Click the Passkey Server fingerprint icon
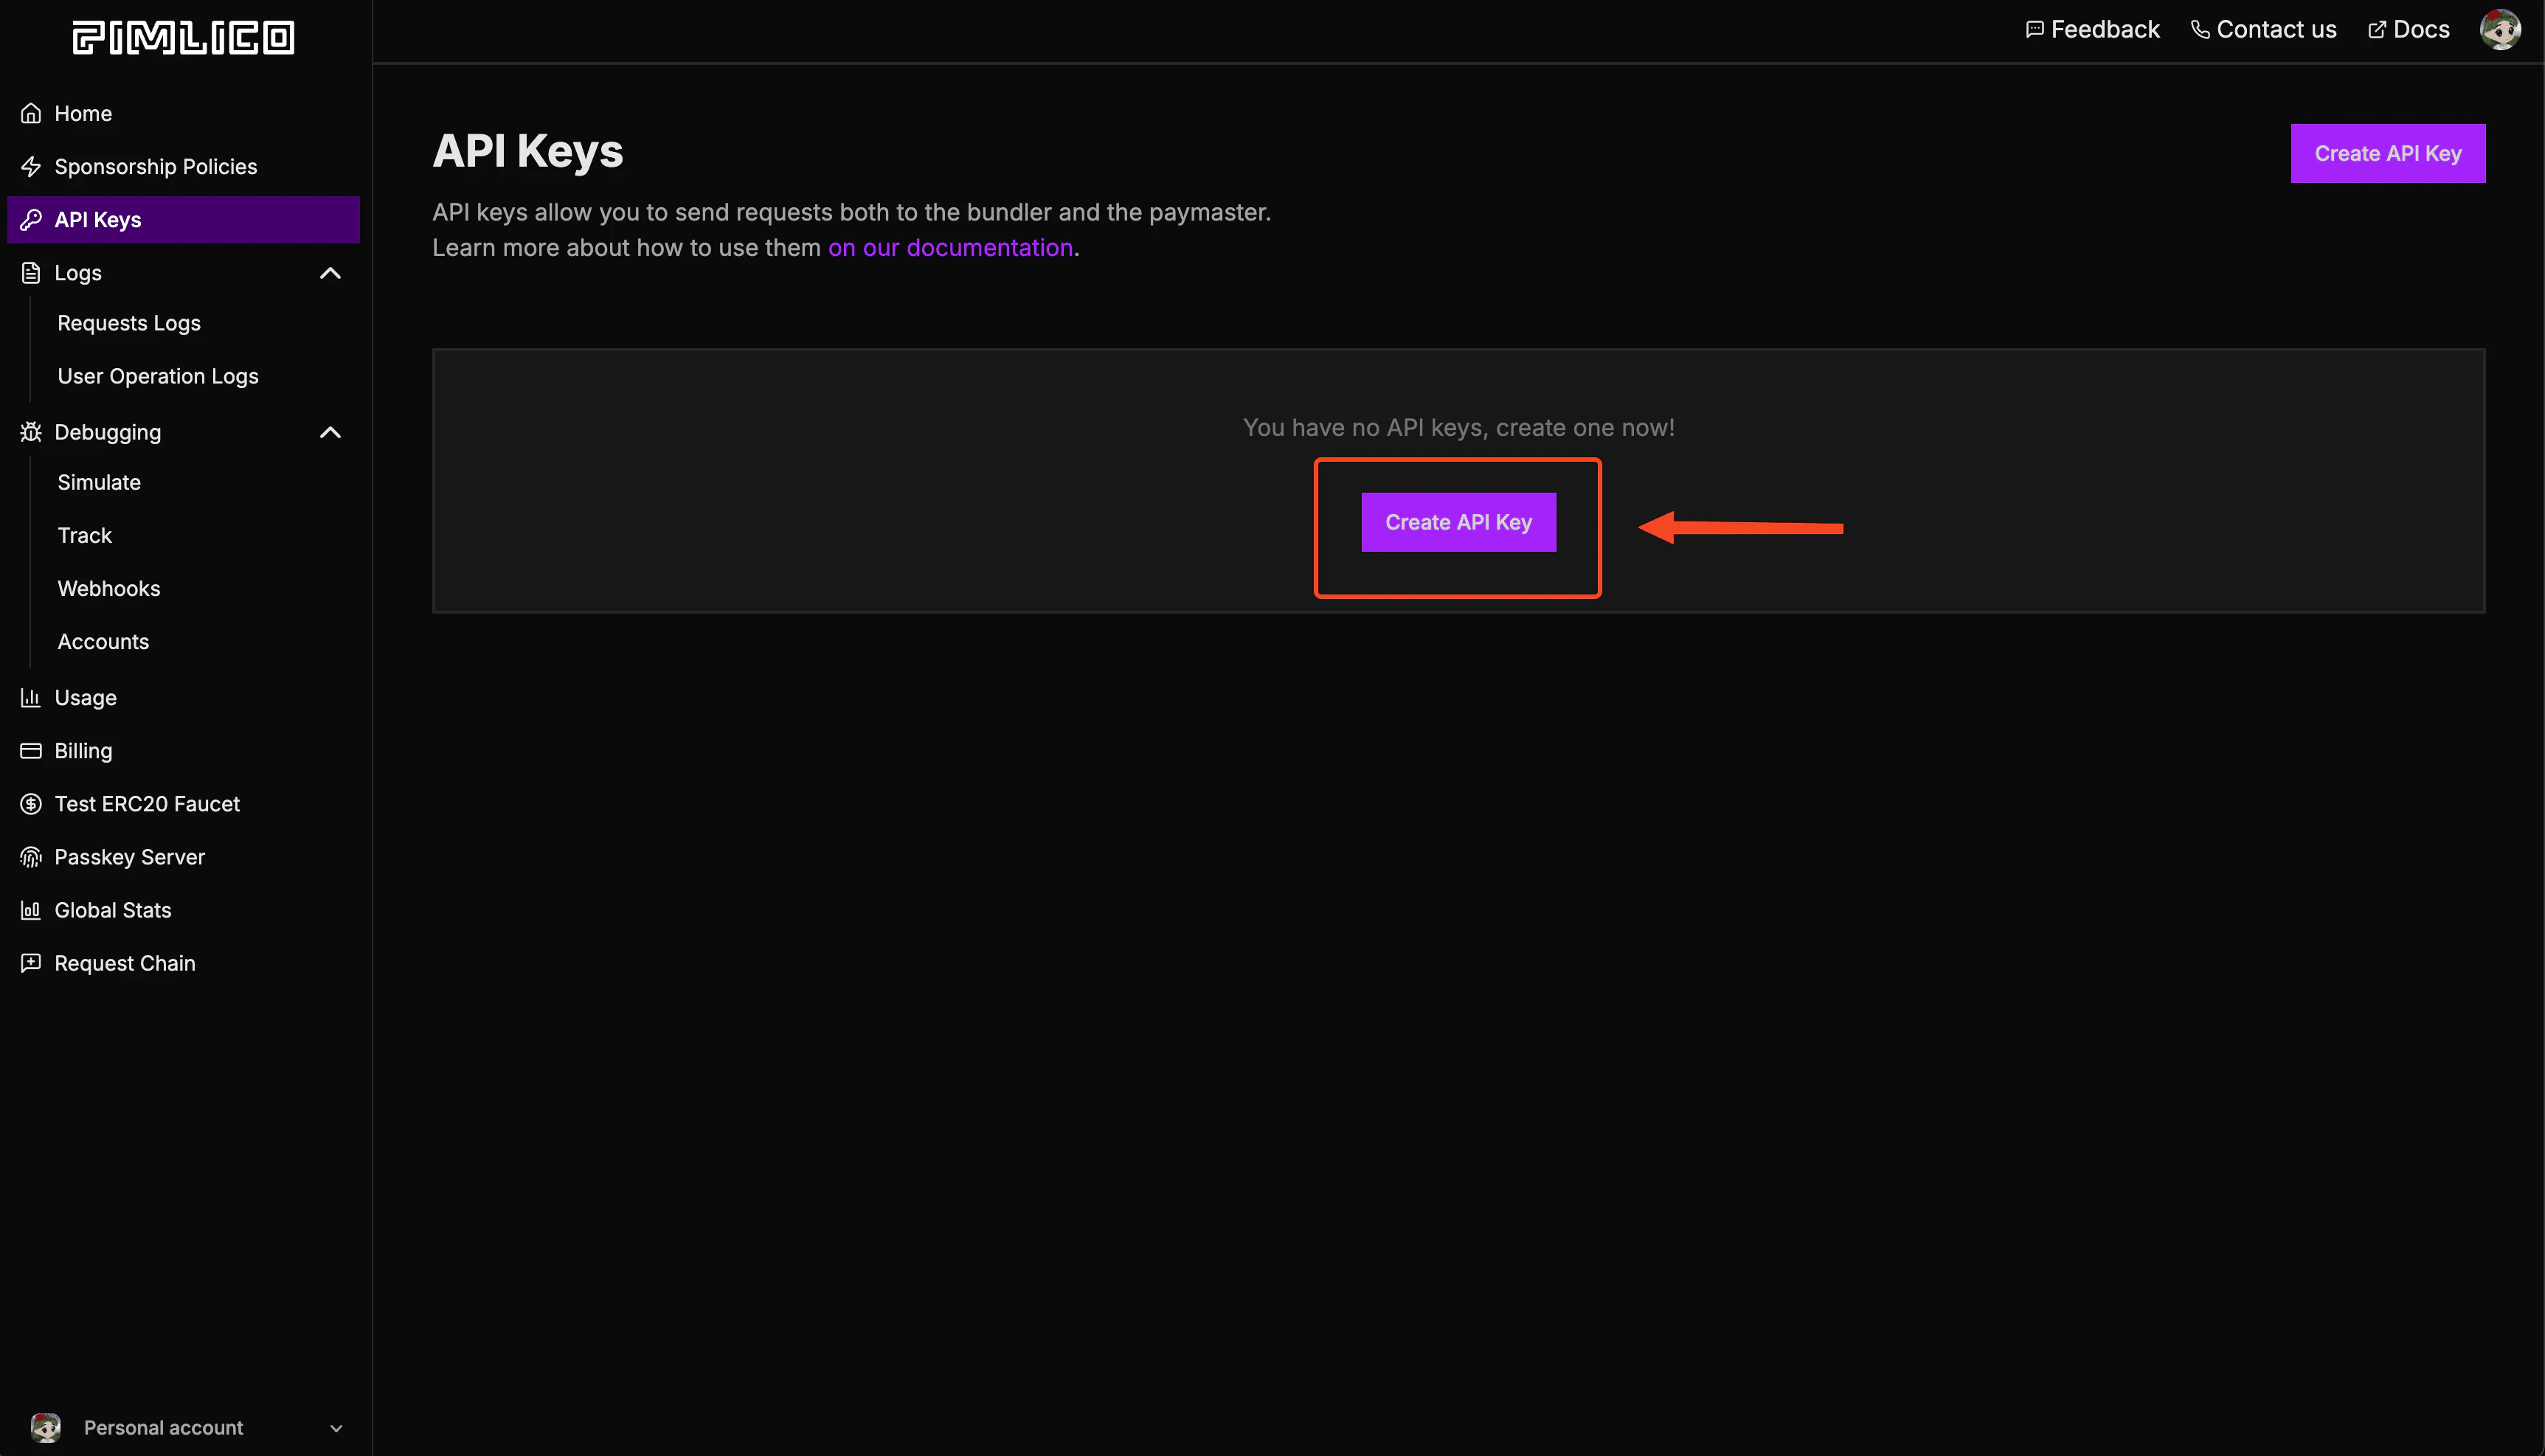Image resolution: width=2545 pixels, height=1456 pixels. [x=31, y=857]
